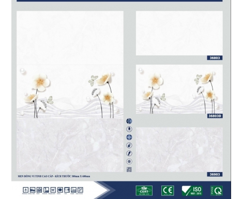Click the 36803D floral tile thumbnail
Viewport: 243px width, 199px height.
click(179, 89)
